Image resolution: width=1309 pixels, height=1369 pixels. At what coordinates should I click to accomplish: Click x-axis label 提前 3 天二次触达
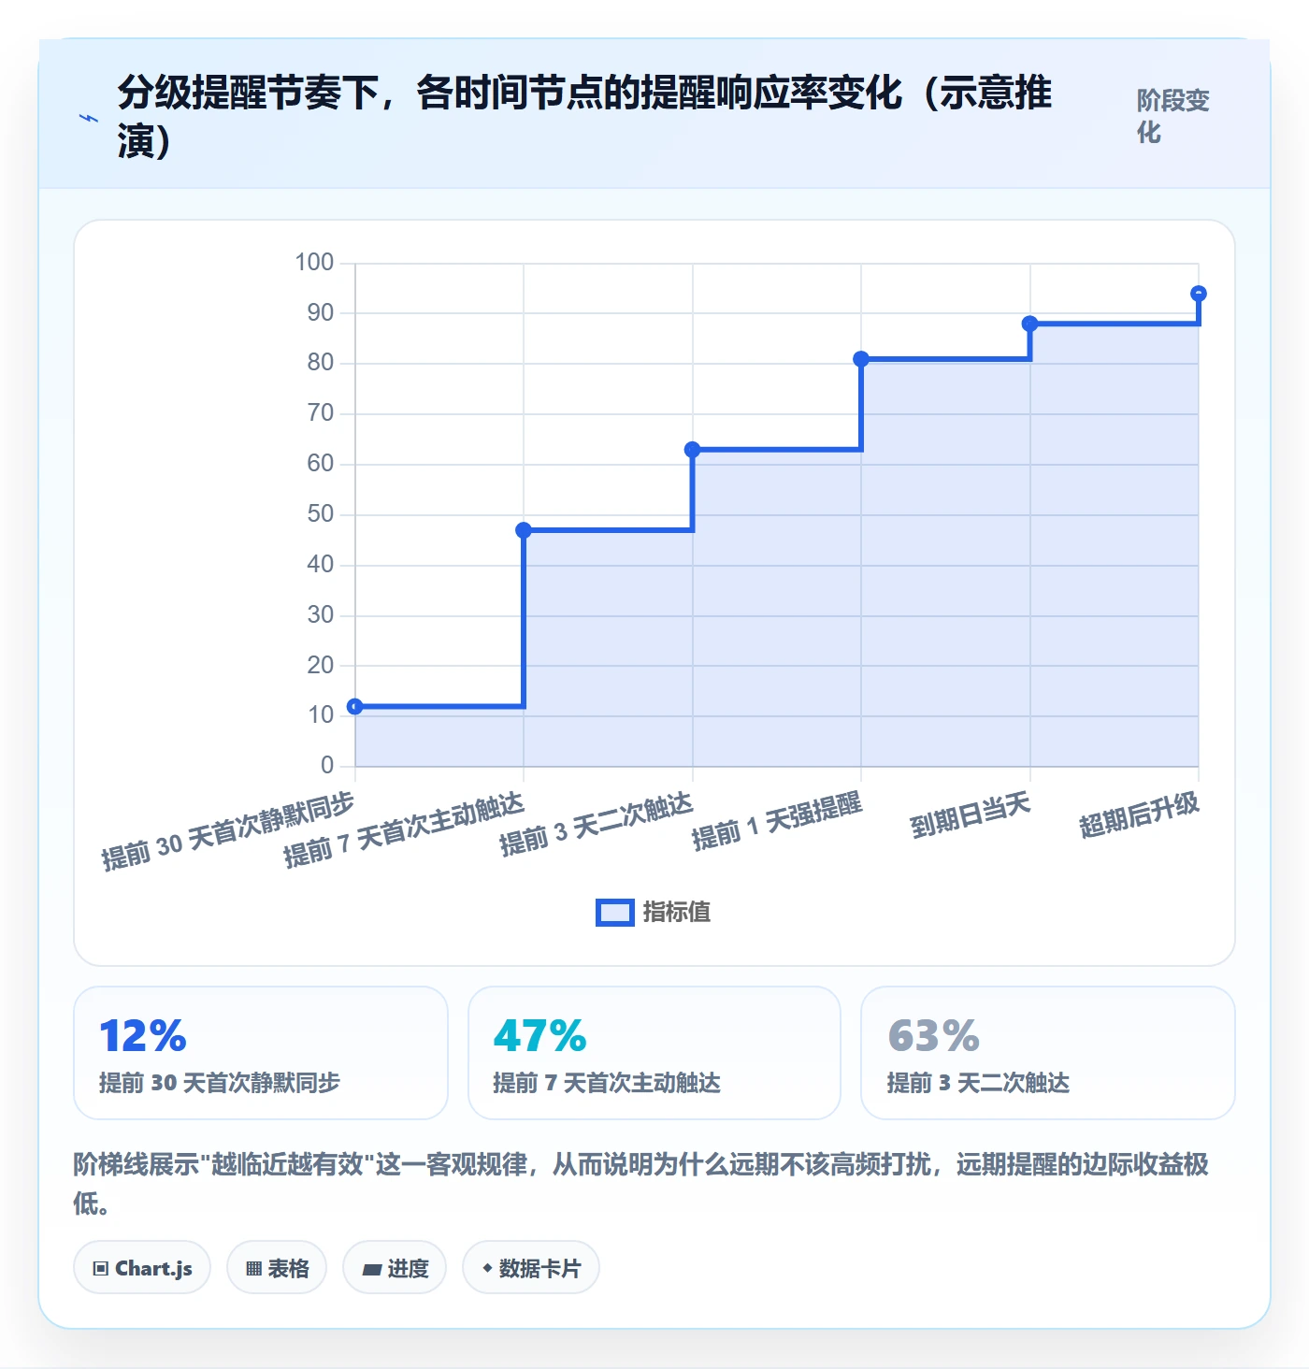(x=597, y=824)
